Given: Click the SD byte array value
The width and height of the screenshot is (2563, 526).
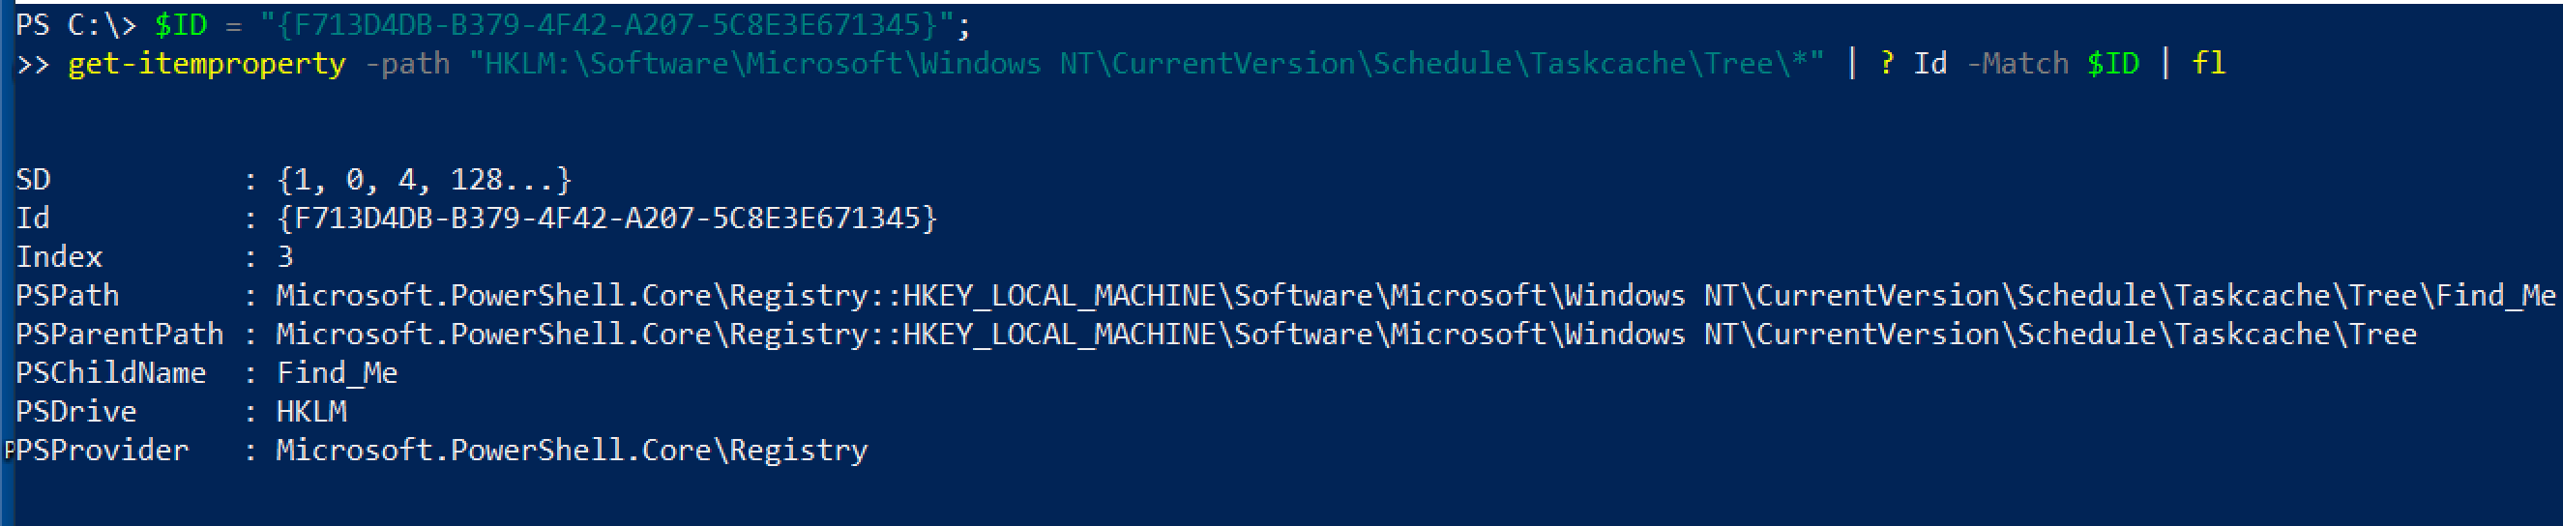Looking at the screenshot, I should 424,180.
